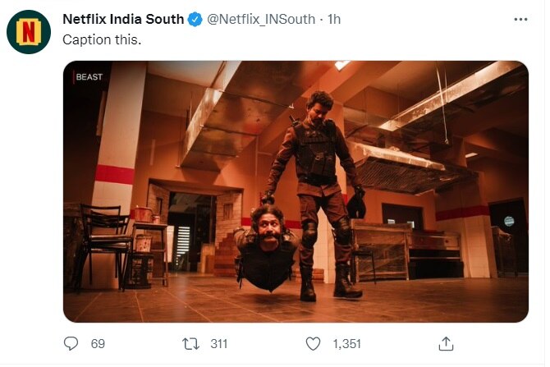This screenshot has width=550, height=367.
Task: Open the 1h timestamp link
Action: click(334, 20)
